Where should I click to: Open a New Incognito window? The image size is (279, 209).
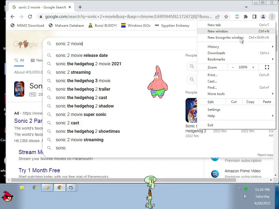click(x=236, y=38)
